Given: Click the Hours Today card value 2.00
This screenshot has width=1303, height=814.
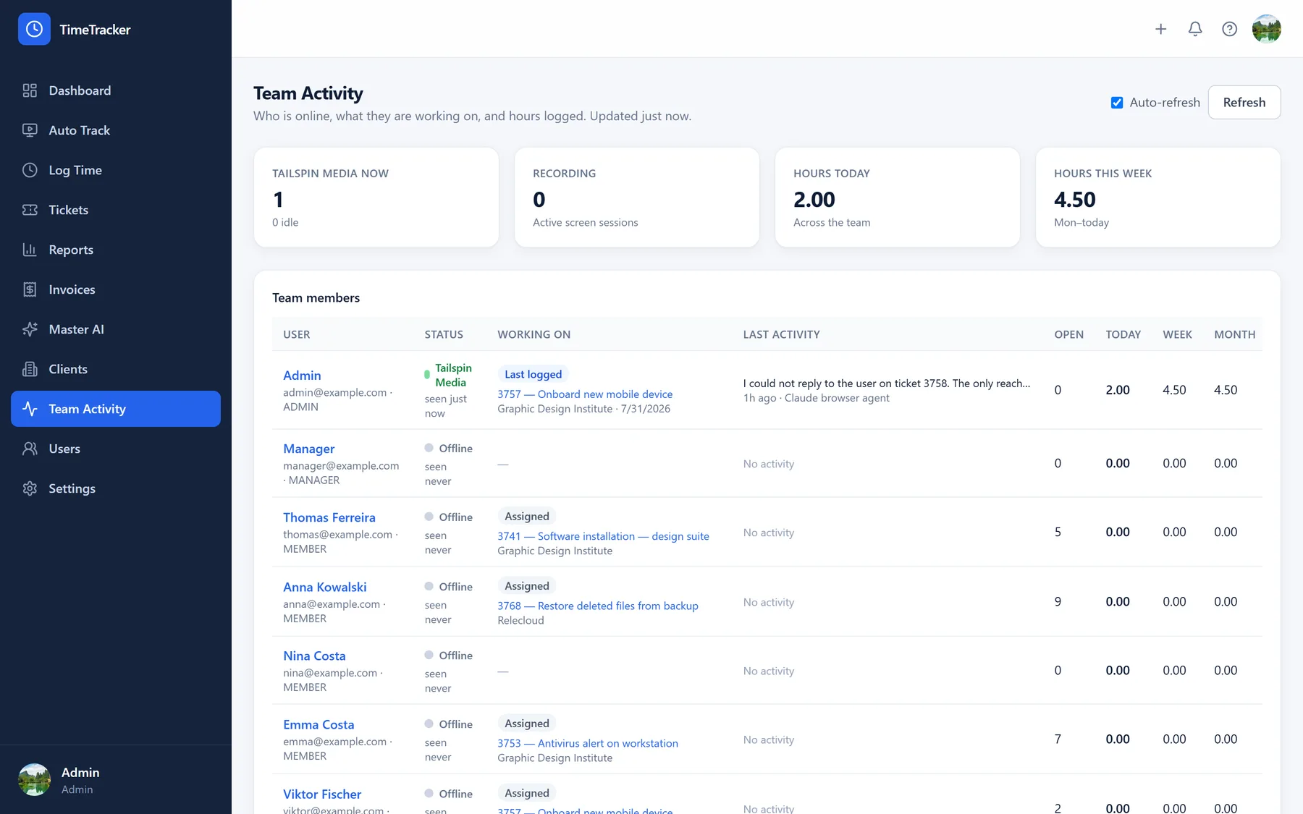Looking at the screenshot, I should click(814, 199).
